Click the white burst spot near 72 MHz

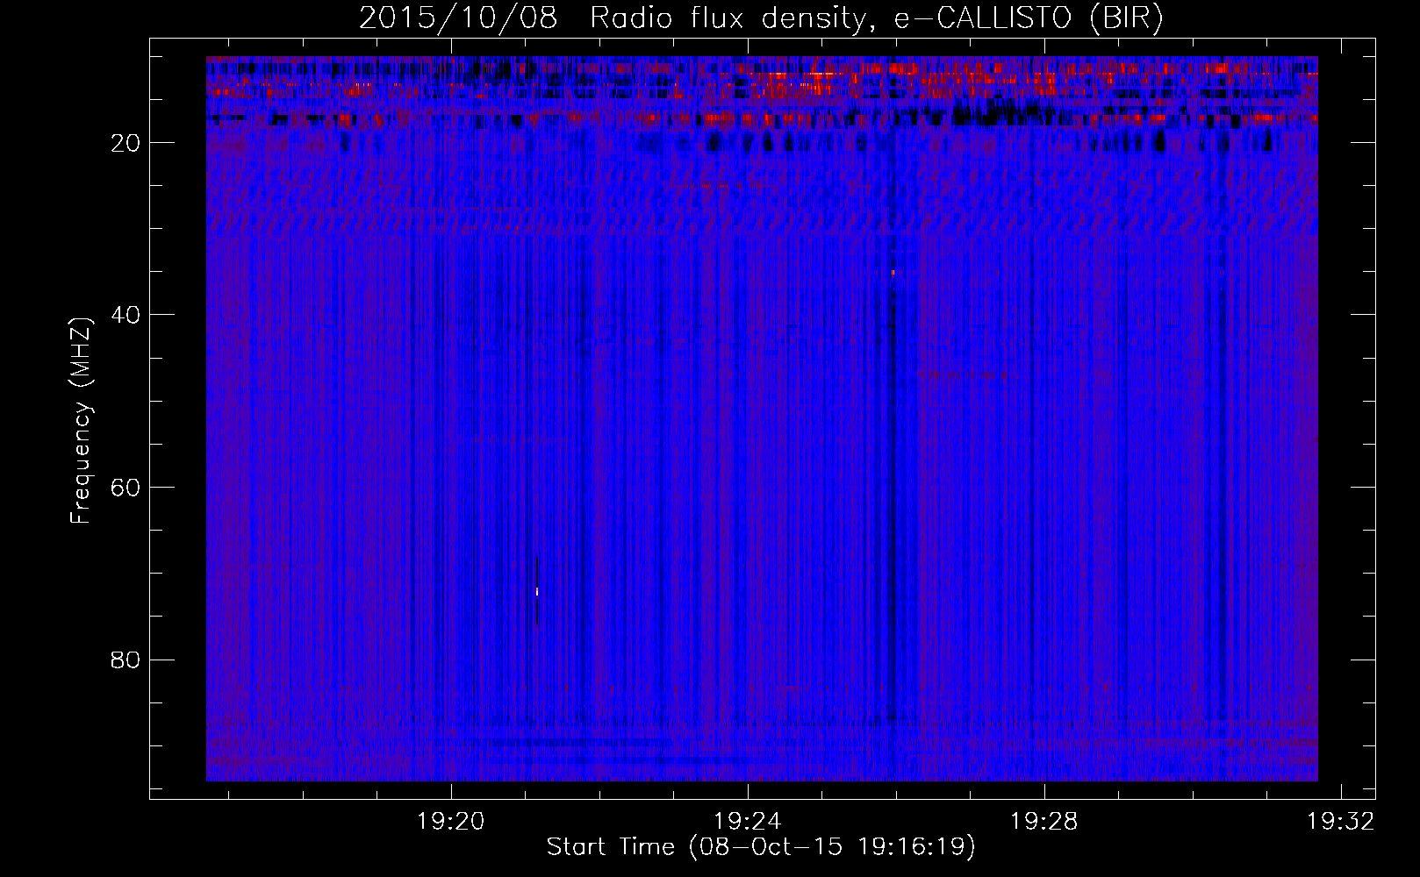[537, 592]
